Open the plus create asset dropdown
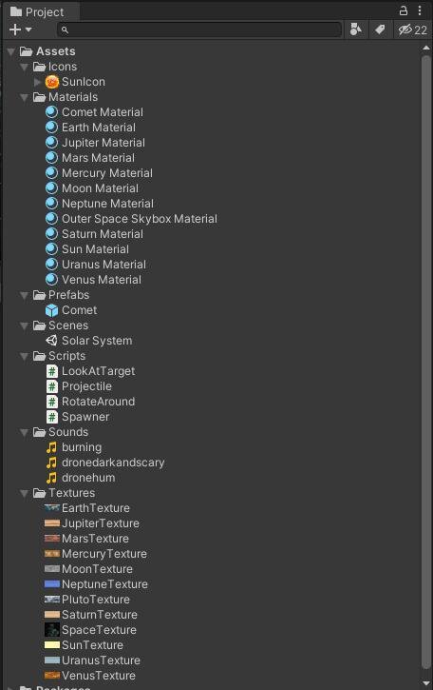This screenshot has width=433, height=690. (x=20, y=30)
